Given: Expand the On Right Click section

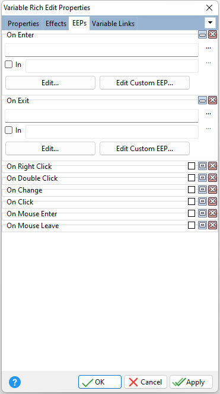Looking at the screenshot, I should click(202, 166).
